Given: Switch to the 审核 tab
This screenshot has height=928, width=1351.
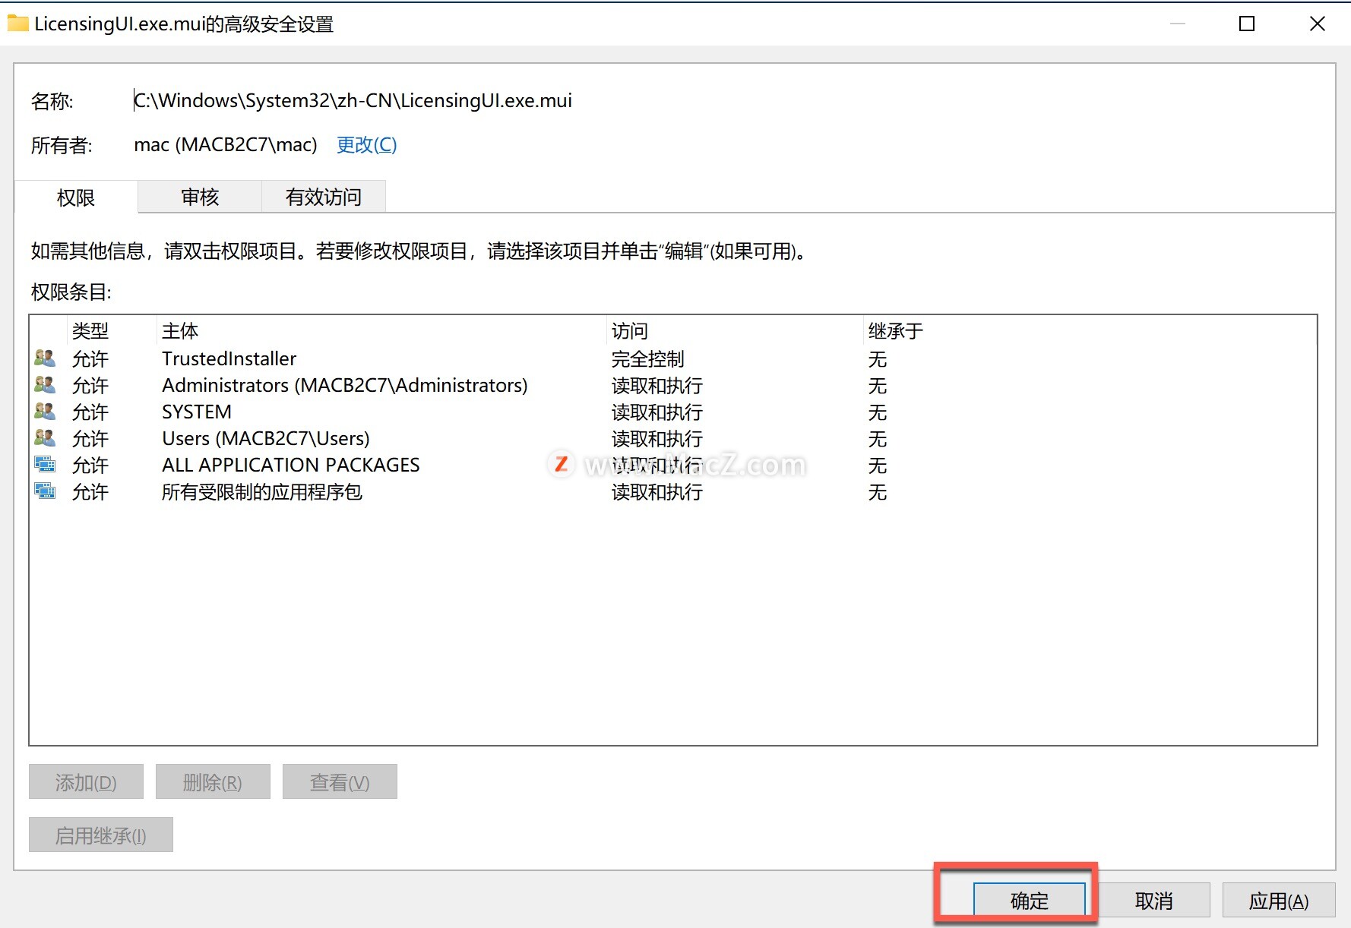Looking at the screenshot, I should click(198, 197).
